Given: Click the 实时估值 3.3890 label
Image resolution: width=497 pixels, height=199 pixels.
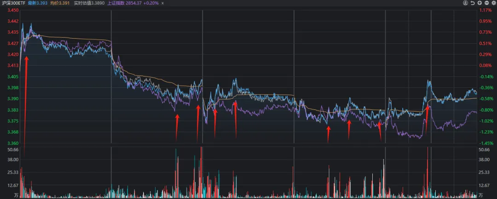Looking at the screenshot, I should click(89, 3).
